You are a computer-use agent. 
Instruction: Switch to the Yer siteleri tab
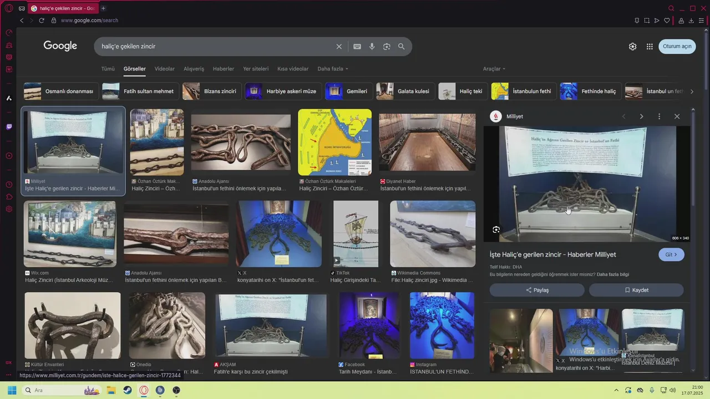coord(256,69)
